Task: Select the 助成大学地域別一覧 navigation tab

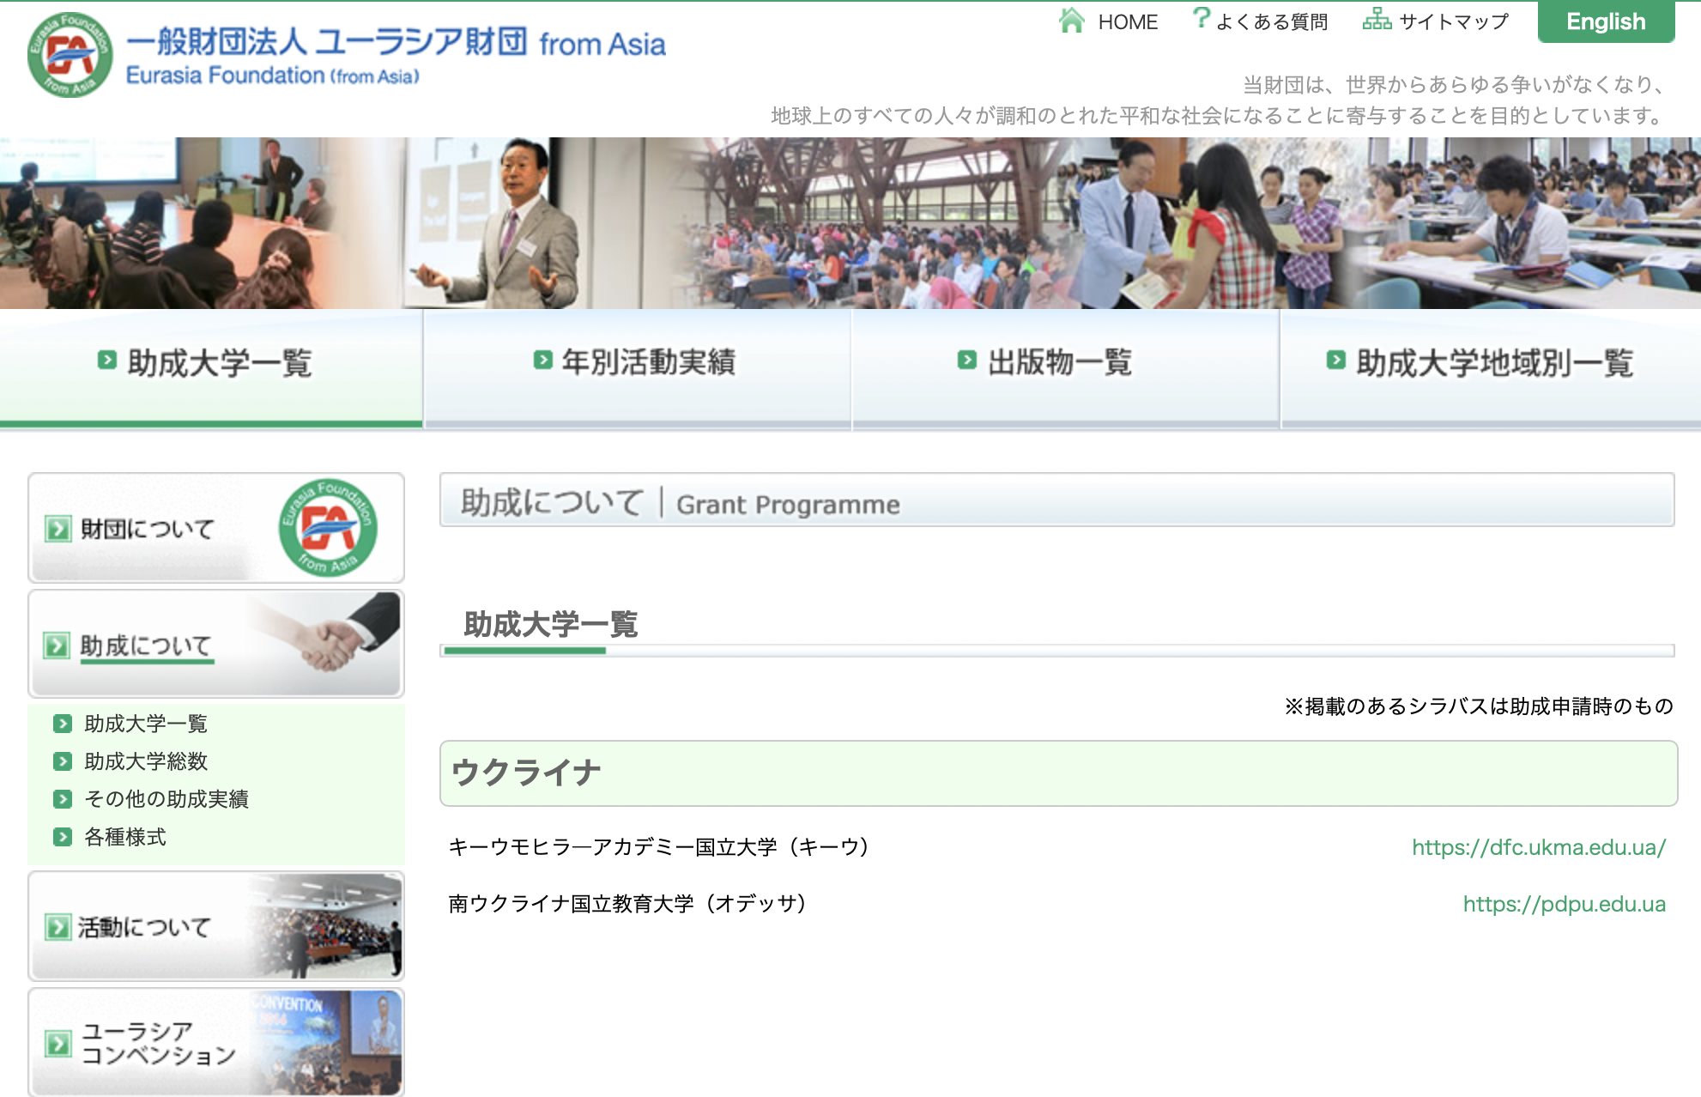Action: pos(1491,367)
